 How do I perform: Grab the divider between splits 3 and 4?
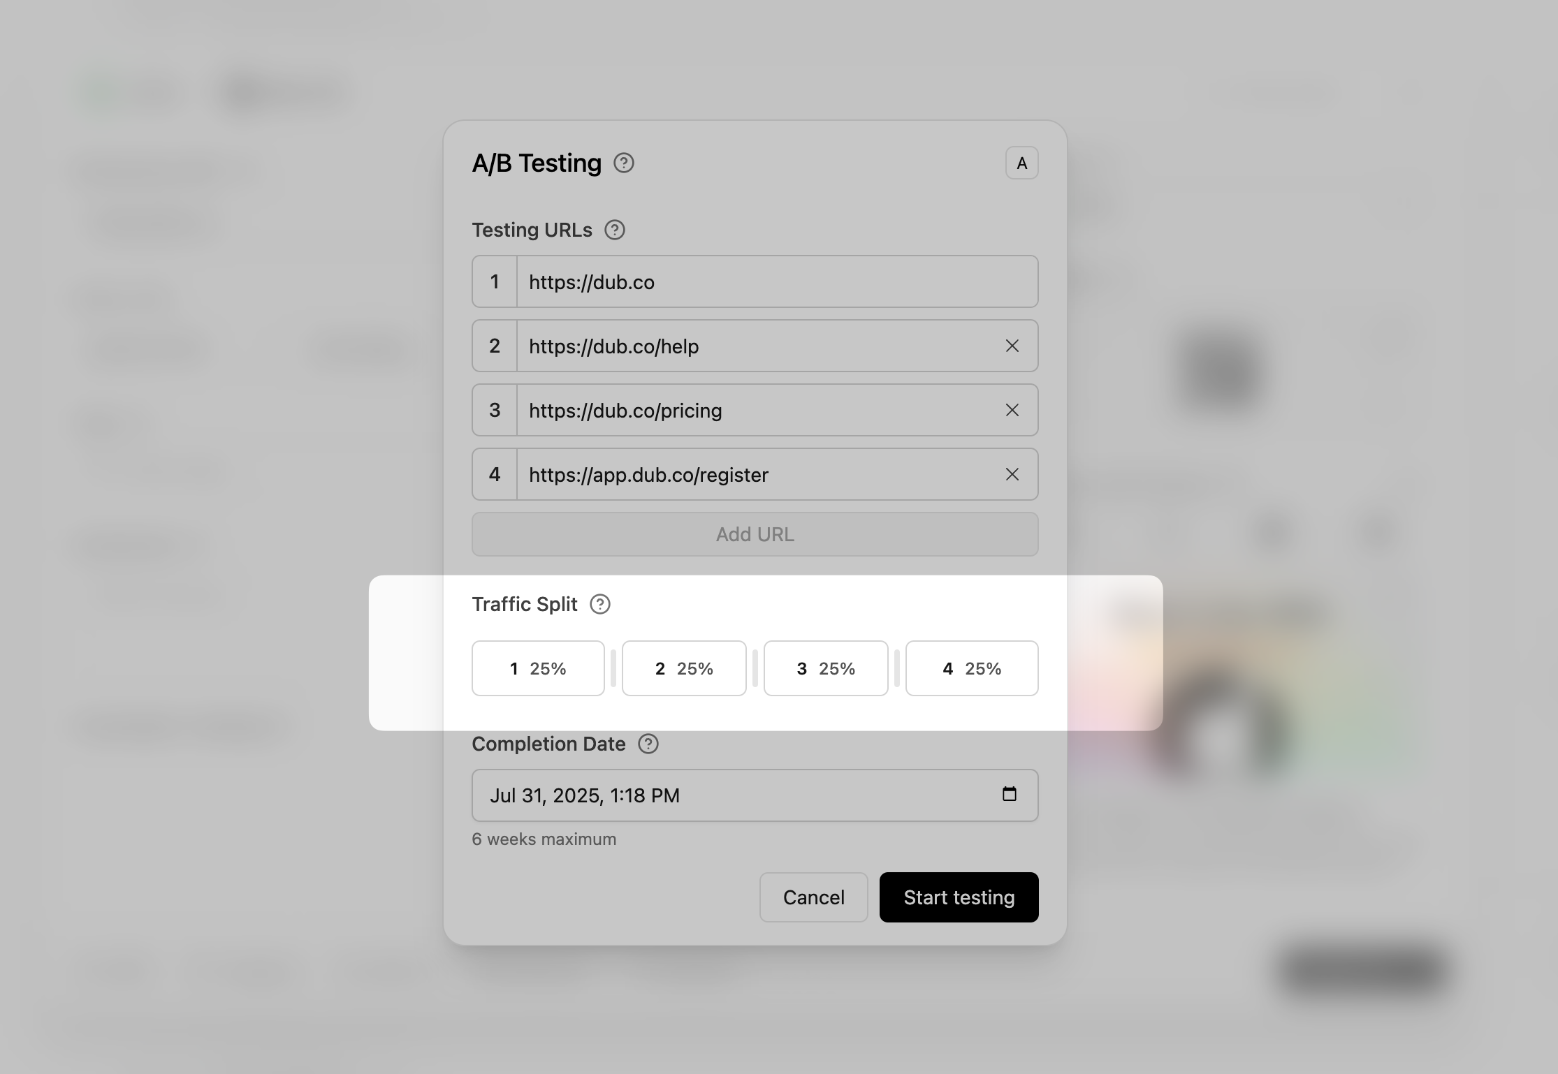pyautogui.click(x=897, y=669)
